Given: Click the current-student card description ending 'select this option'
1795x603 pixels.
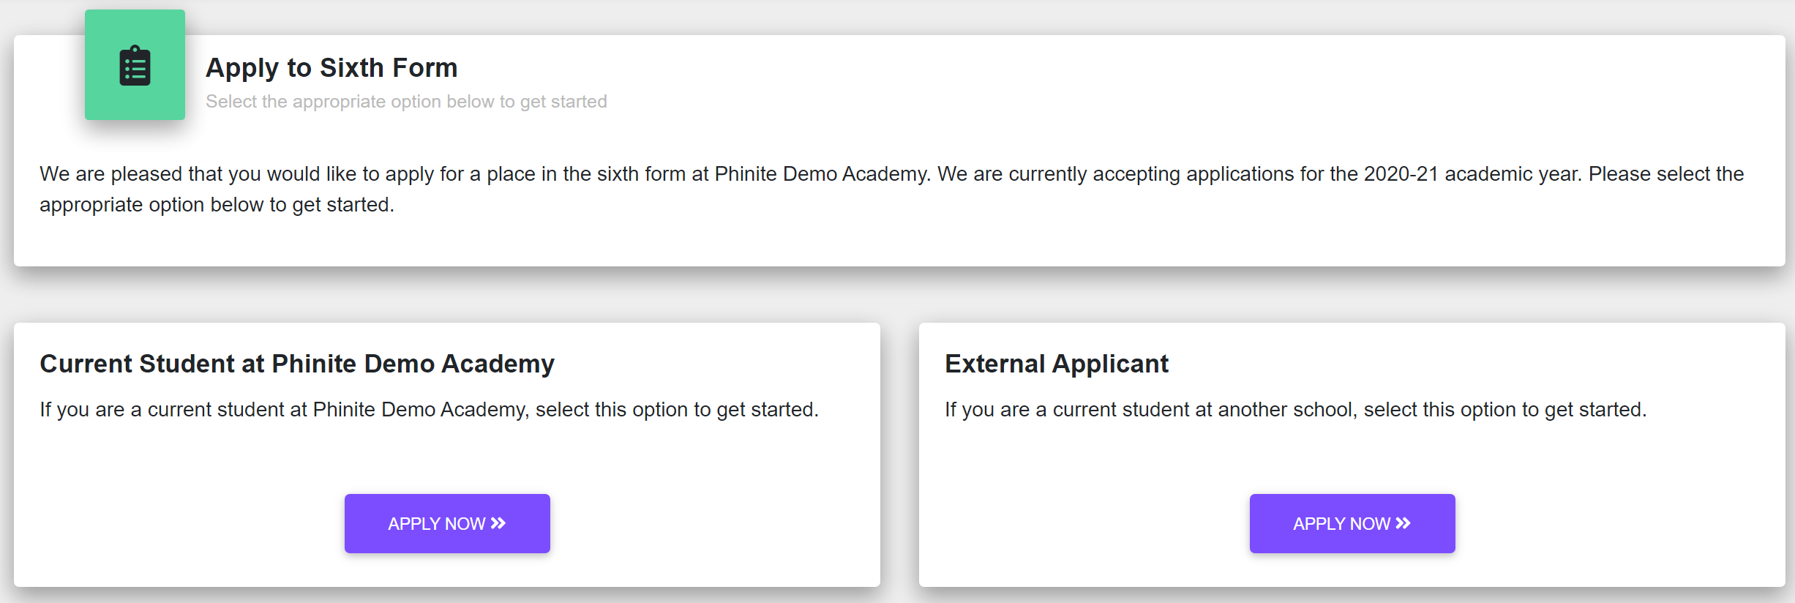Looking at the screenshot, I should 430,410.
